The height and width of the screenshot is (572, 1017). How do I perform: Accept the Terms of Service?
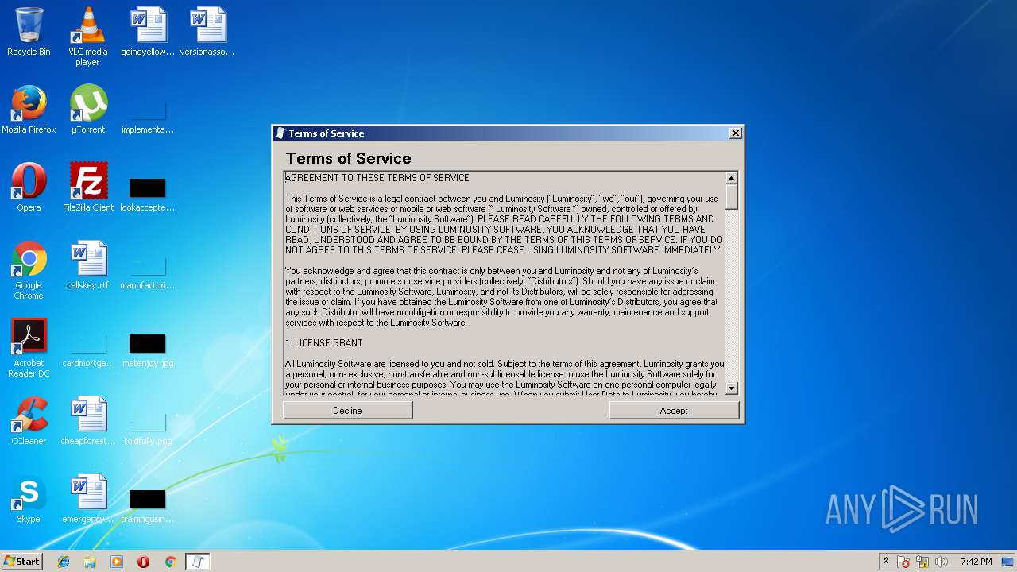coord(674,410)
